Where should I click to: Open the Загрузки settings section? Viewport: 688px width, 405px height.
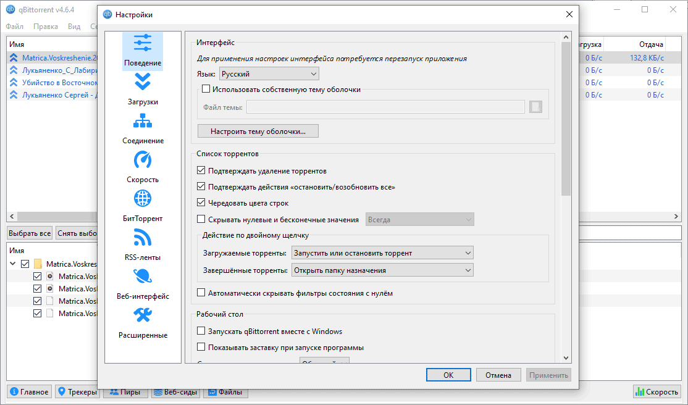(143, 90)
